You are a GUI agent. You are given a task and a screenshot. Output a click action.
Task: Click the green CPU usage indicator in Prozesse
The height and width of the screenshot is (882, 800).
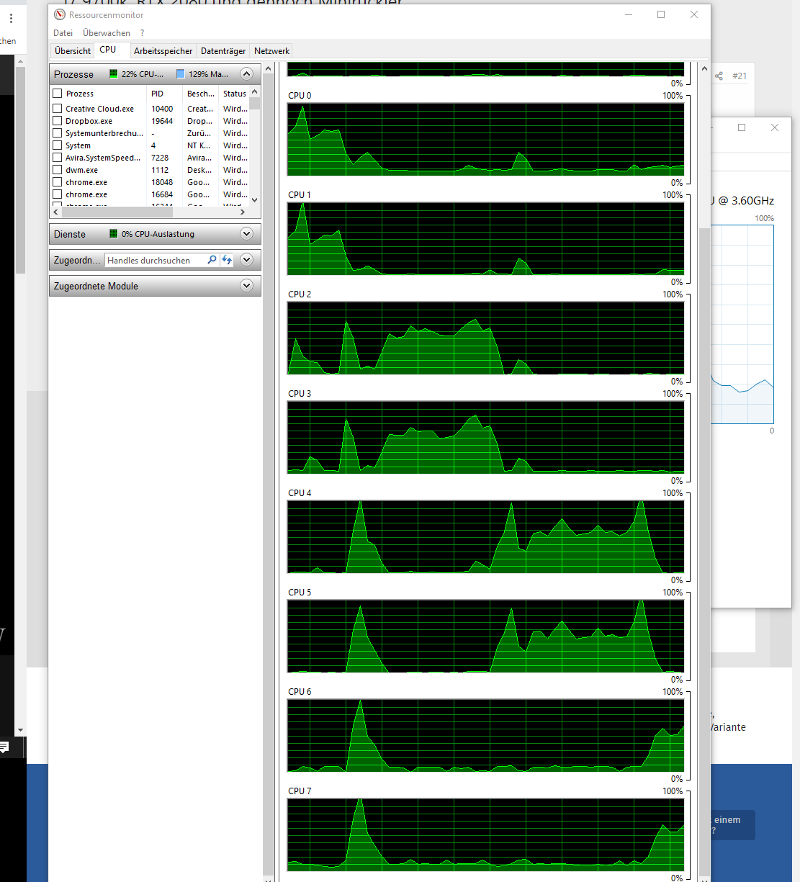114,74
